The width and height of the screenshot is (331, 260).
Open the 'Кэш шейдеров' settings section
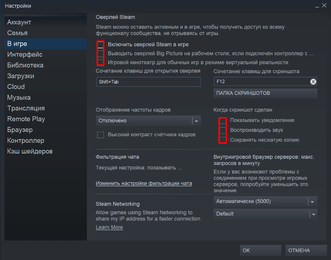pos(45,152)
